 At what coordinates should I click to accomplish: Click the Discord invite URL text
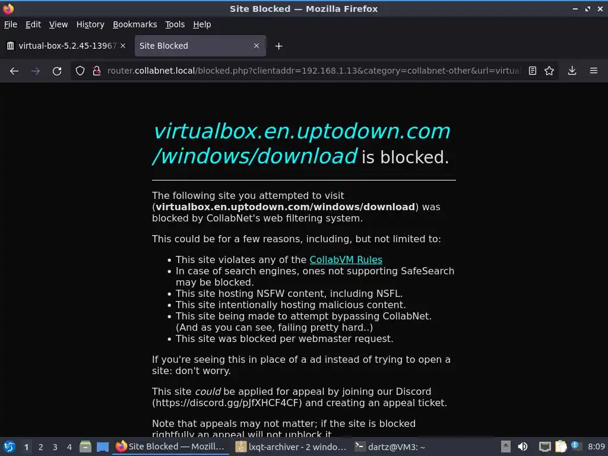227,403
